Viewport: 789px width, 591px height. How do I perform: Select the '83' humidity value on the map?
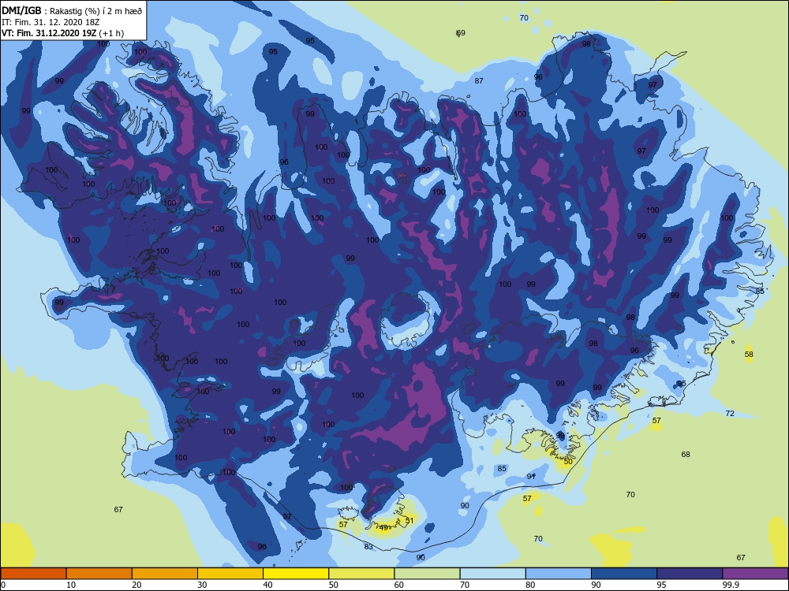[x=368, y=546]
